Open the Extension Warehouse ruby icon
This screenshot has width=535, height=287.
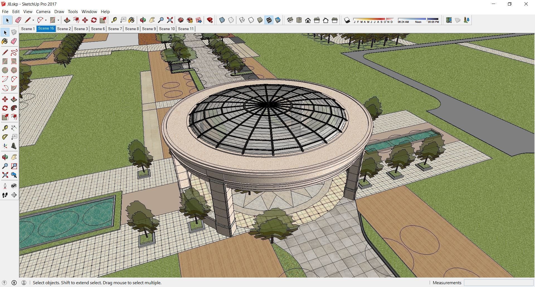[x=210, y=20]
